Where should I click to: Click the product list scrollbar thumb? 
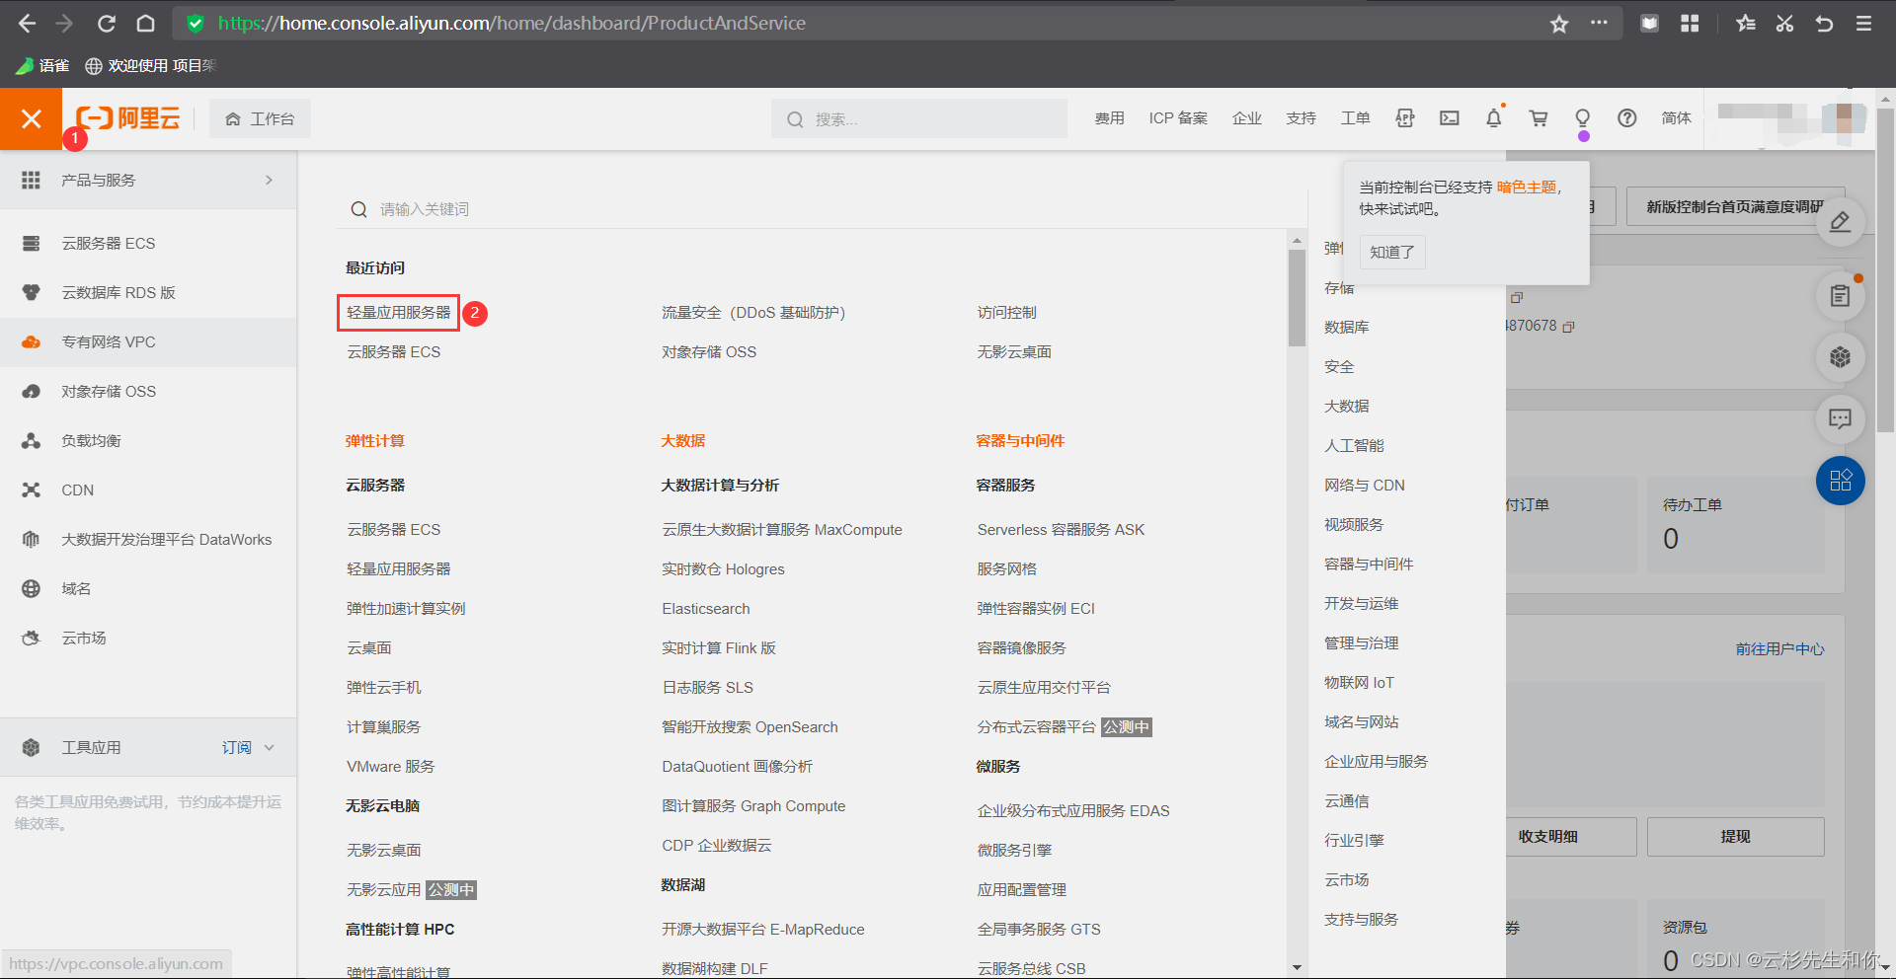[1297, 298]
